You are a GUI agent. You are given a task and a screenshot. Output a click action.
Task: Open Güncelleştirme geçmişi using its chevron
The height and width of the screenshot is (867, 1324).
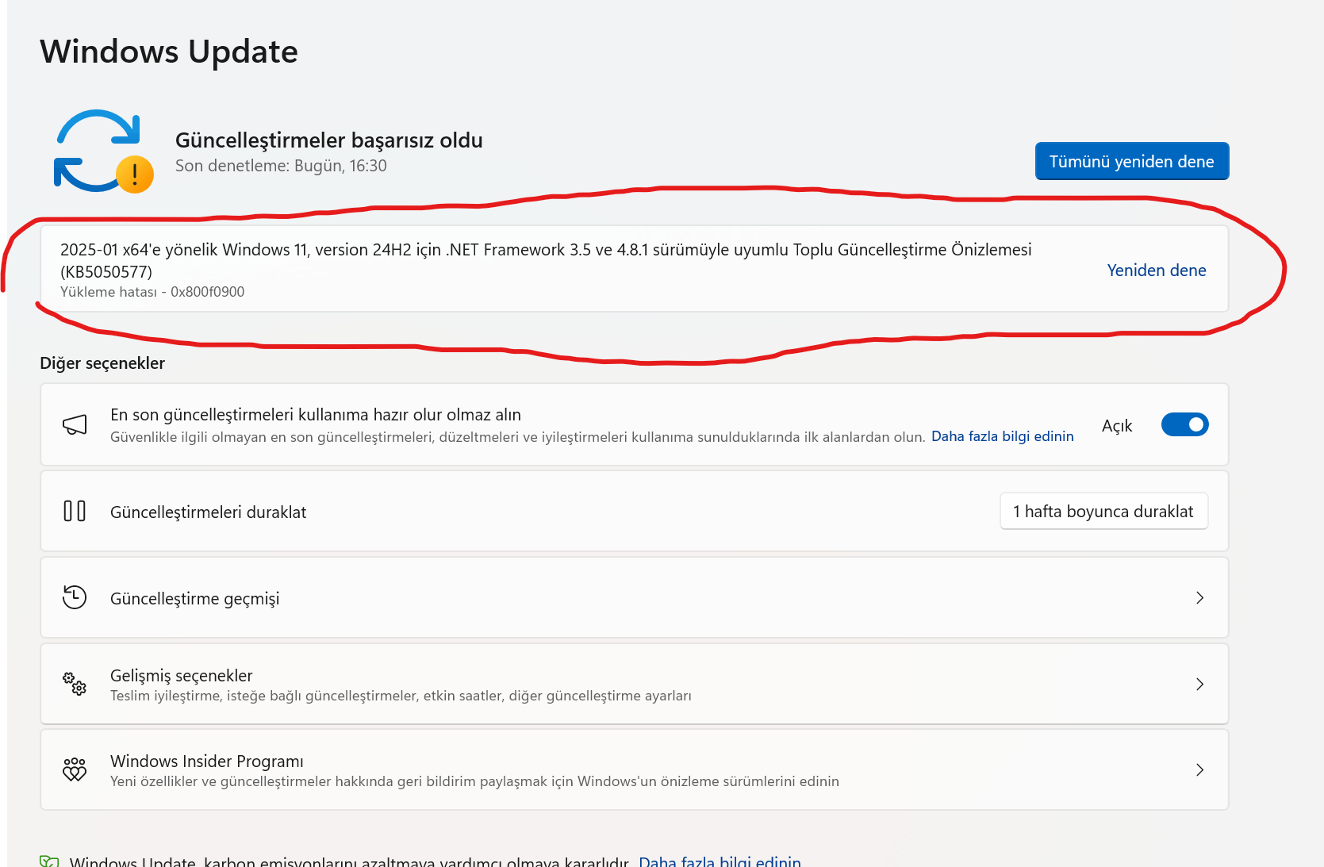(x=1199, y=597)
